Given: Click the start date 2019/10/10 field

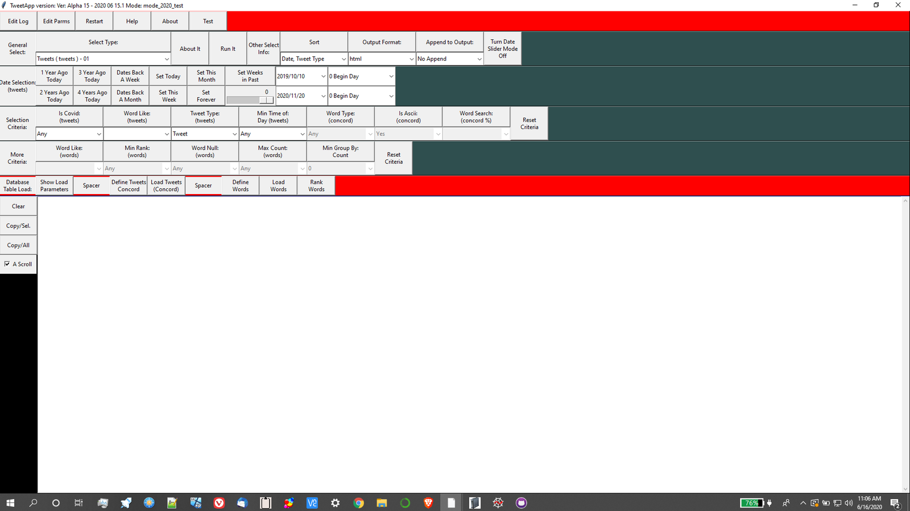Looking at the screenshot, I should [x=297, y=76].
